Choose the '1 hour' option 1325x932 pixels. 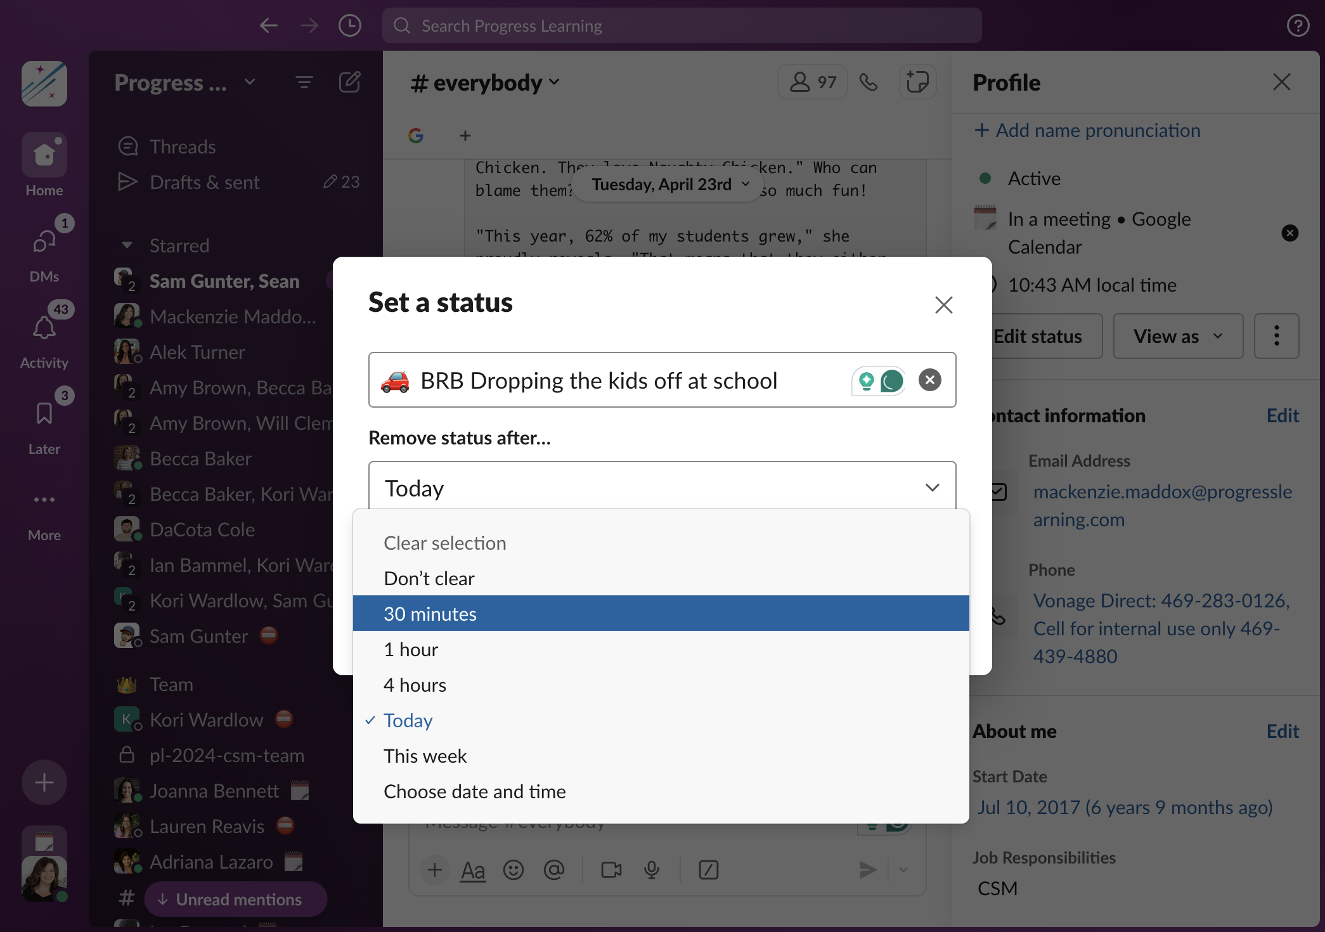coord(661,649)
